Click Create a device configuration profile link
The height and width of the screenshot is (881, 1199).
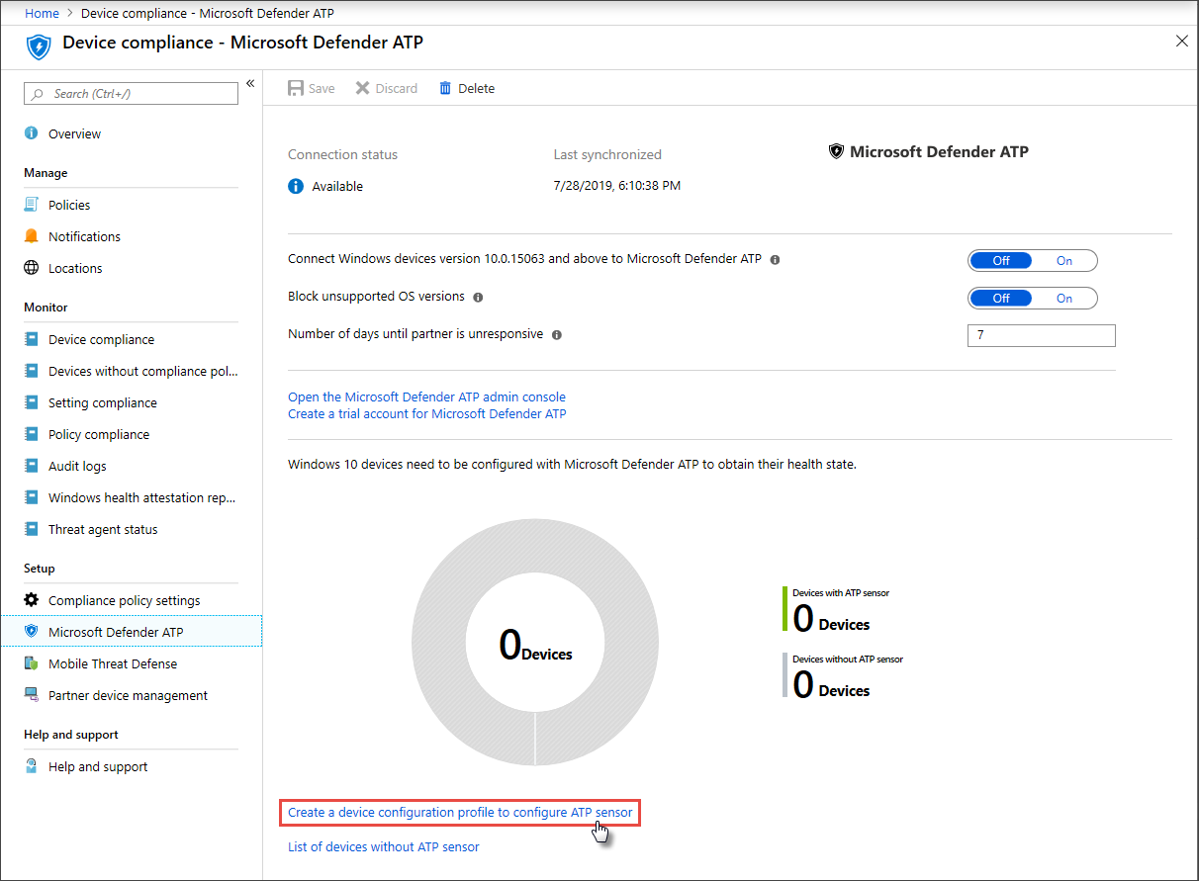(x=460, y=813)
